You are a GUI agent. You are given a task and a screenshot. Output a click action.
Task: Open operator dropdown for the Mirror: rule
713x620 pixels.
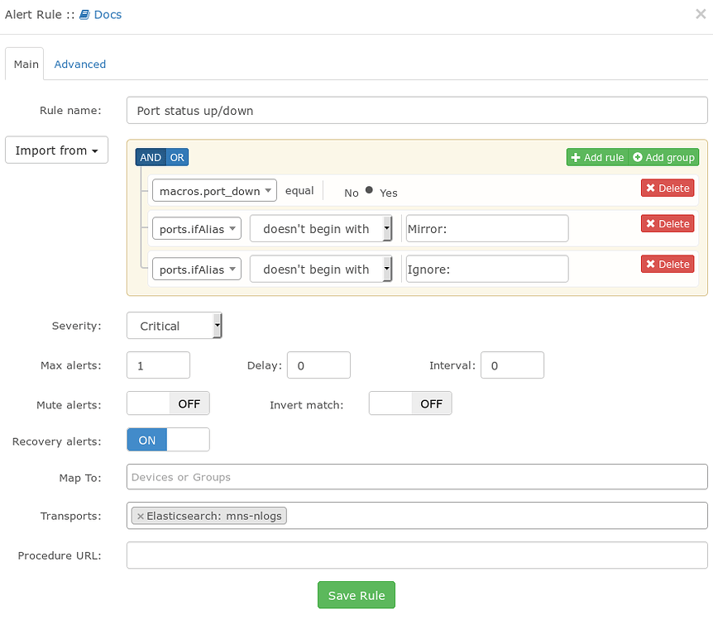(321, 229)
